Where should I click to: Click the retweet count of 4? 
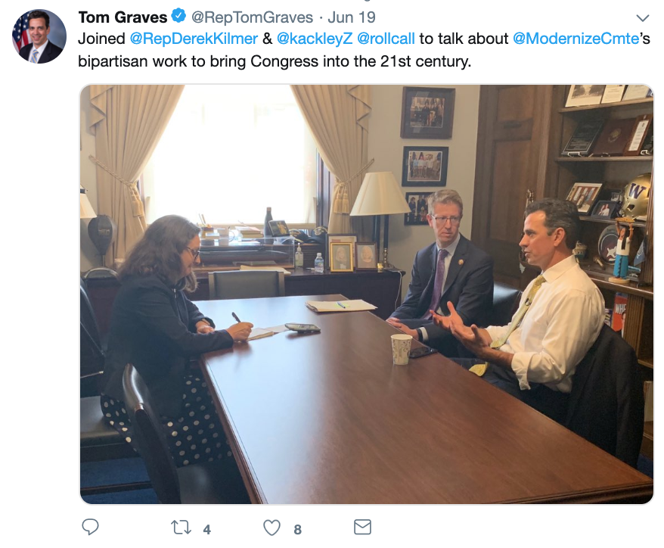click(x=206, y=529)
